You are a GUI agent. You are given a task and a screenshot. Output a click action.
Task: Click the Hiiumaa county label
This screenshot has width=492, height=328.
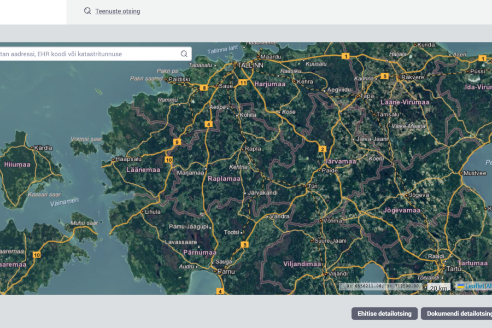17,165
